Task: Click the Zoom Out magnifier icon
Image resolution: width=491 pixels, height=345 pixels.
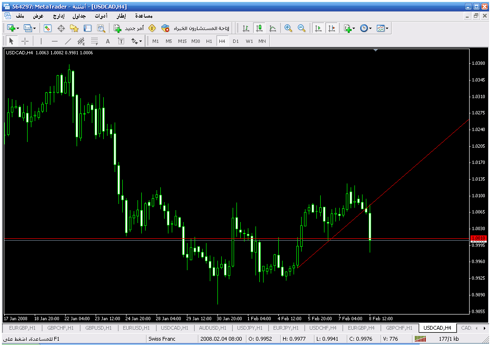Action: pos(301,28)
